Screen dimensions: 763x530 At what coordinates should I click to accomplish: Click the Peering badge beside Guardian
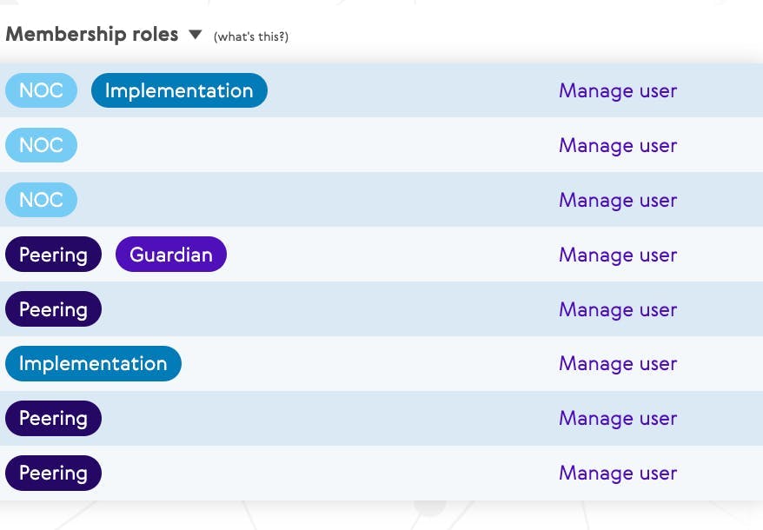pos(54,255)
